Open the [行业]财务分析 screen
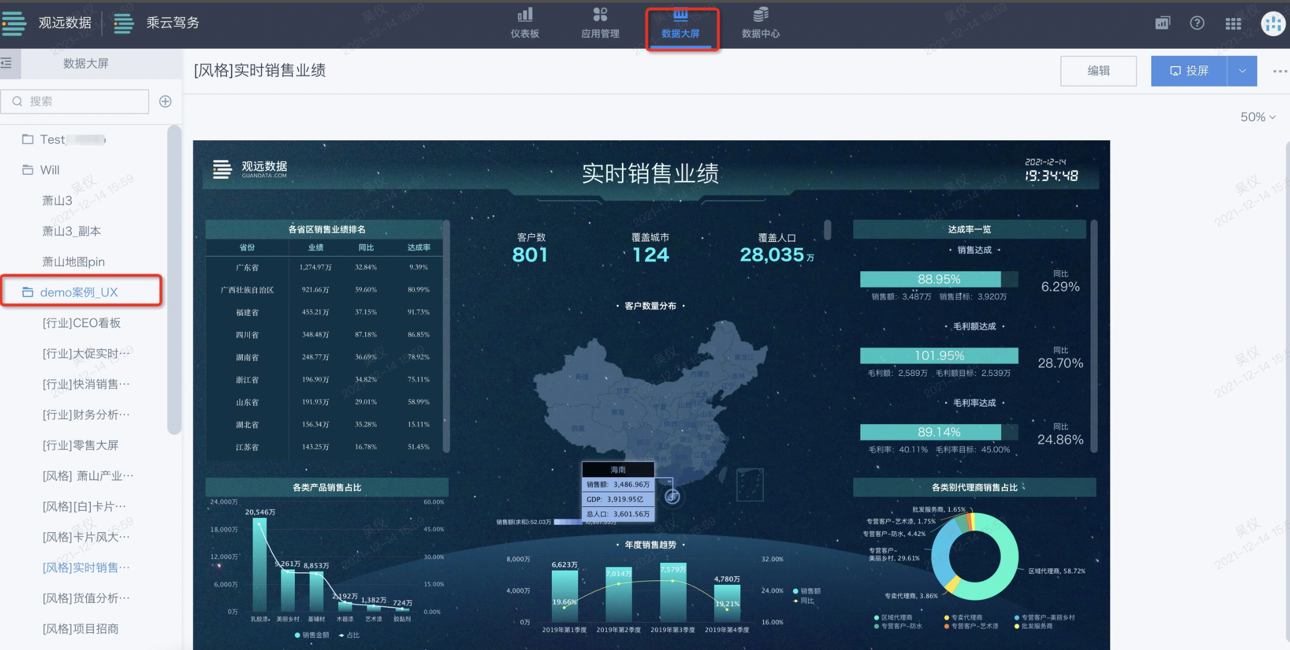 click(x=86, y=415)
